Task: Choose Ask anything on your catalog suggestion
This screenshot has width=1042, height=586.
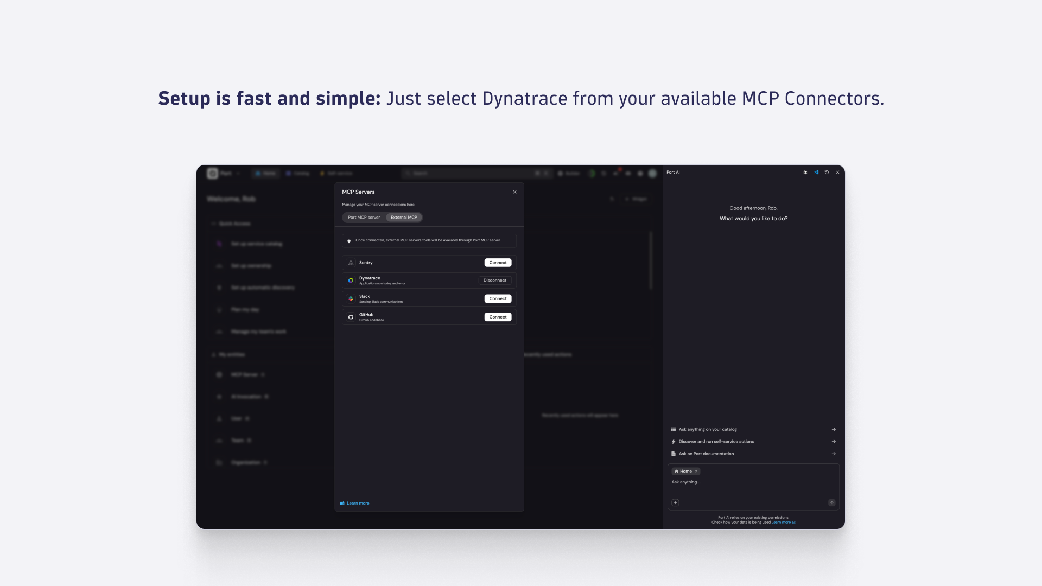Action: pyautogui.click(x=753, y=429)
